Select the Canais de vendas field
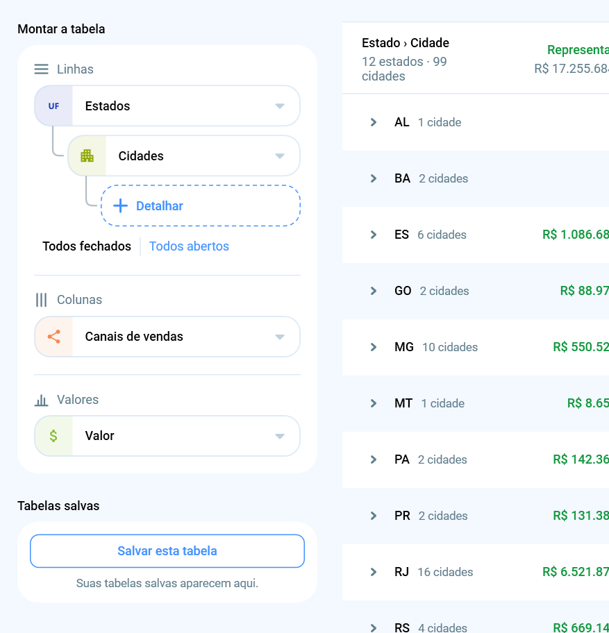 (167, 337)
